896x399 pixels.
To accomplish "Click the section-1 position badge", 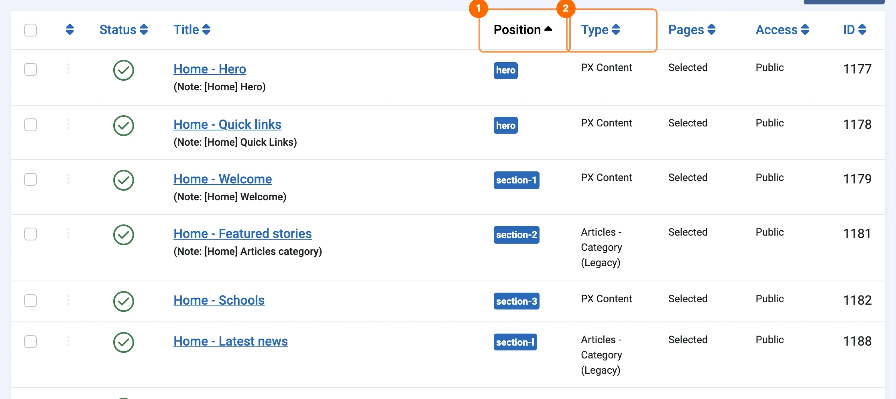I will [x=516, y=180].
